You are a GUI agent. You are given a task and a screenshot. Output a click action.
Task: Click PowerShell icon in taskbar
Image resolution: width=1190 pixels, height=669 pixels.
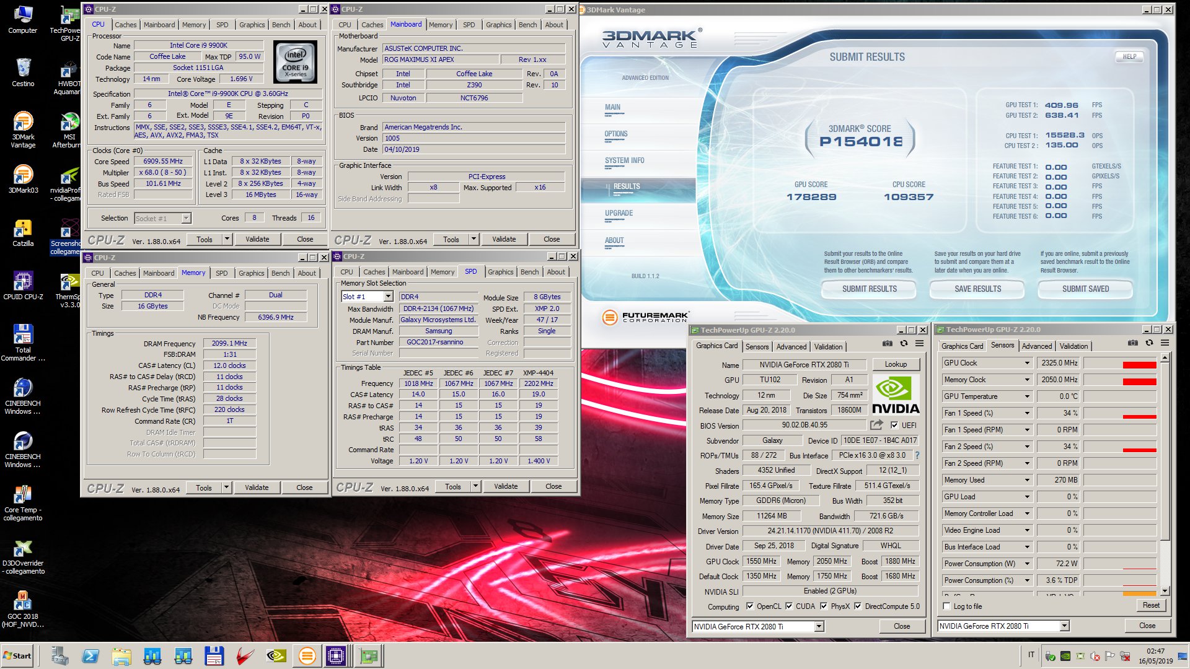pyautogui.click(x=90, y=656)
